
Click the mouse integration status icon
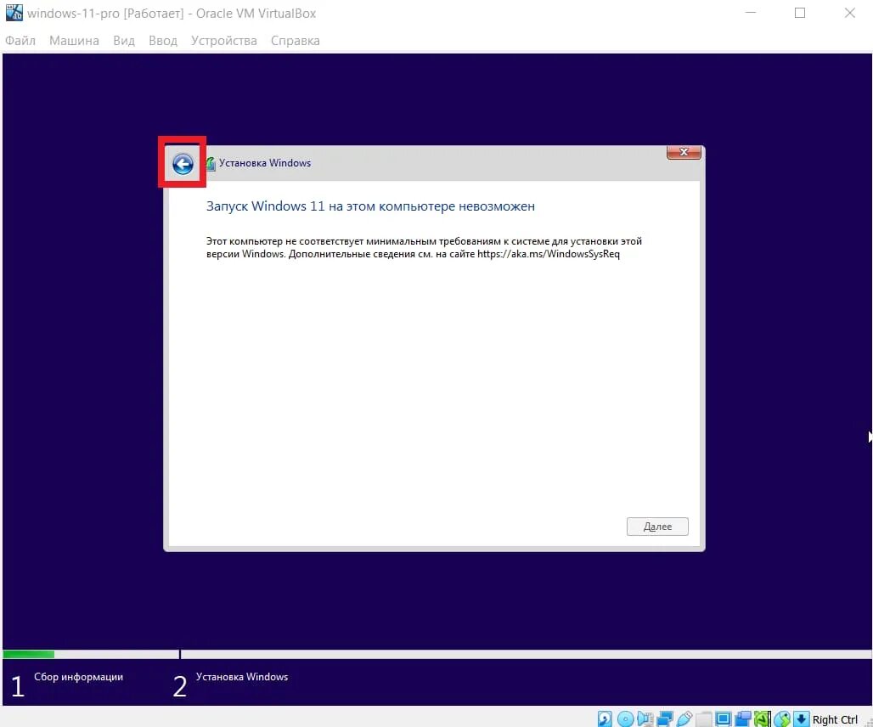click(781, 719)
